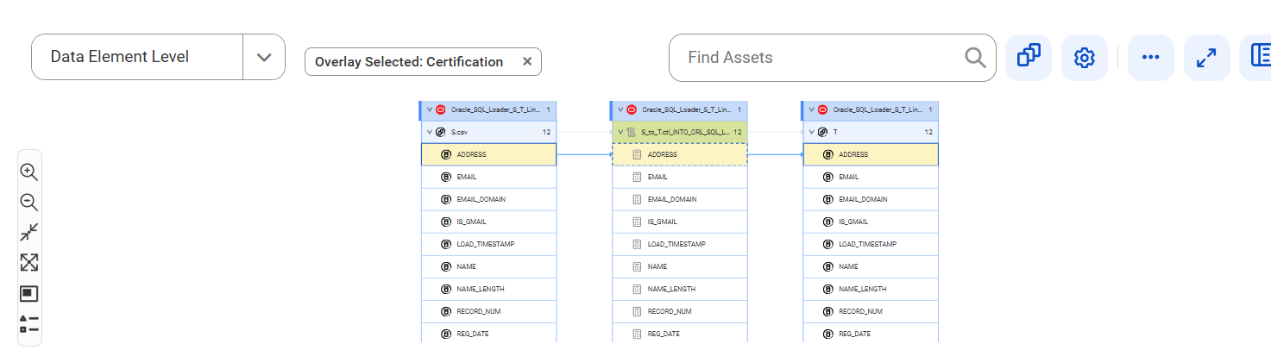The width and height of the screenshot is (1271, 350).
Task: Select REG_DATE in the T node
Action: tap(871, 334)
